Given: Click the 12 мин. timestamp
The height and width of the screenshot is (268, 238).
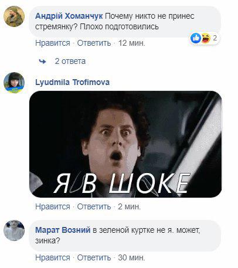Looking at the screenshot, I should [x=132, y=43].
